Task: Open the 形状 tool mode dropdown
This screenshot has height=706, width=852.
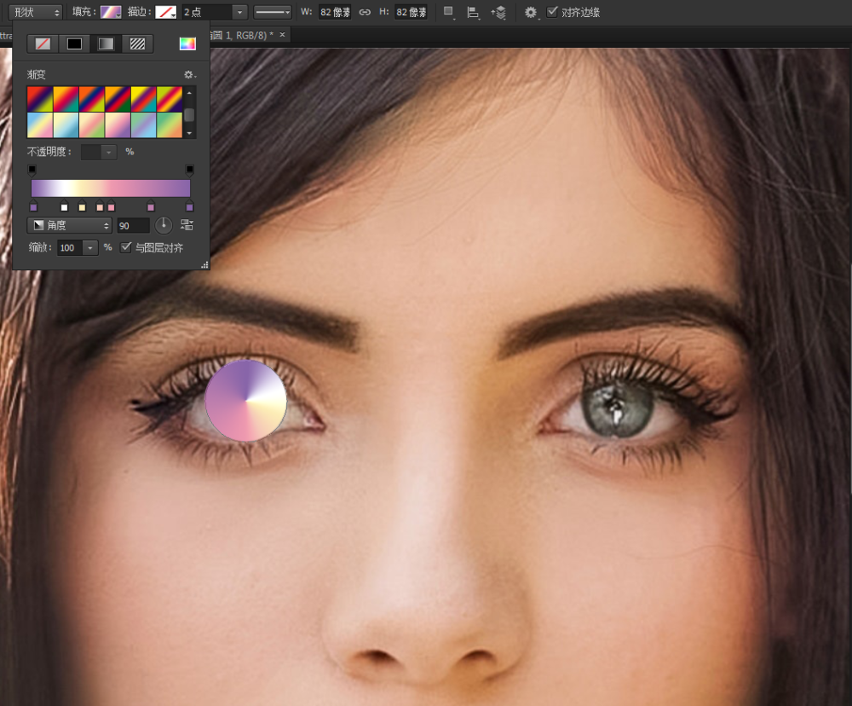Action: point(36,12)
